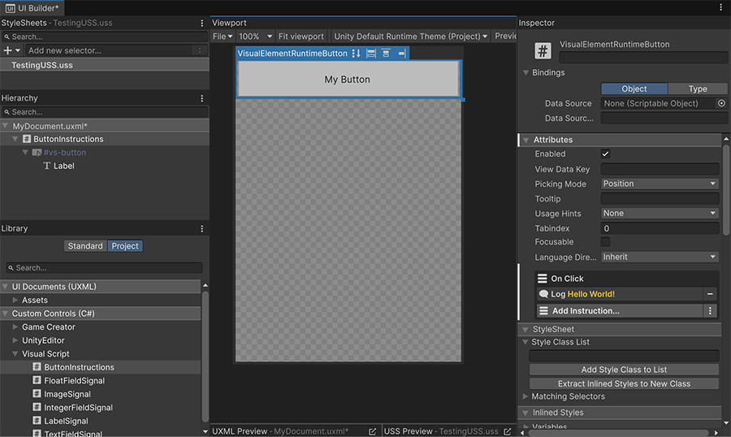Screen dimensions: 731x437
Task: Click the plus add stylesheet icon
Action: (x=7, y=50)
